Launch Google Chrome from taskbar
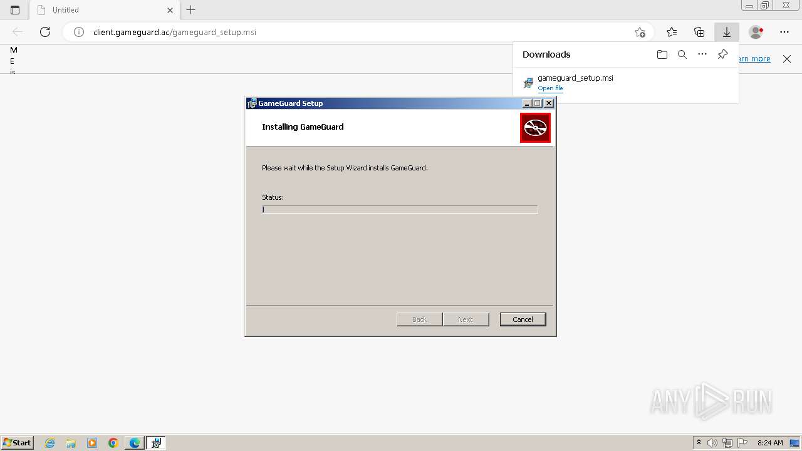 click(113, 443)
